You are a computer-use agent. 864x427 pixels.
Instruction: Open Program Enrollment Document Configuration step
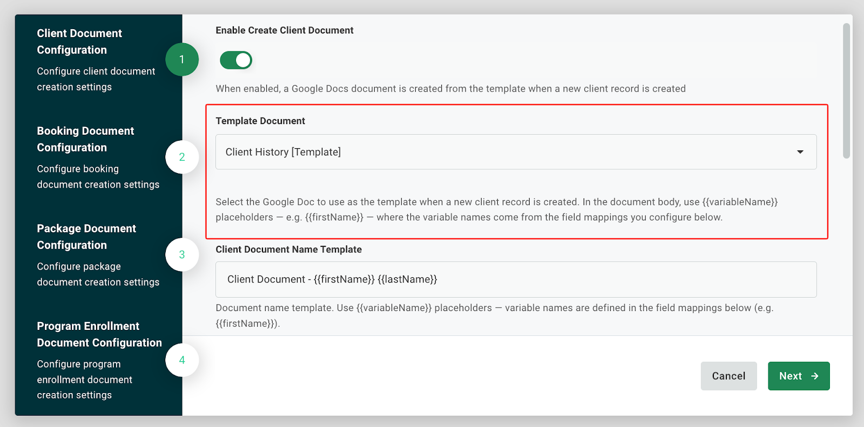coord(99,334)
